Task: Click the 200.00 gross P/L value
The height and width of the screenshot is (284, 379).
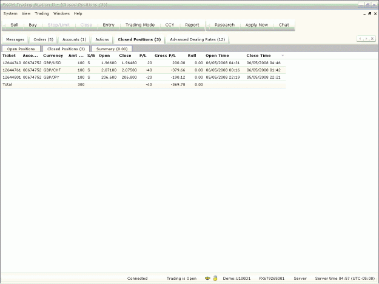Action: tap(179, 63)
